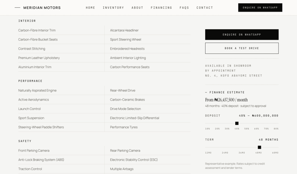Book a test drive
Screen dimensions: 297x174
[x=242, y=48]
